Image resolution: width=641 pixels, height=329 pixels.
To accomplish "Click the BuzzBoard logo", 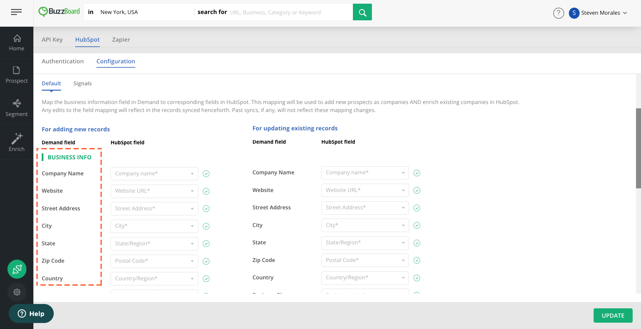I will 59,12.
